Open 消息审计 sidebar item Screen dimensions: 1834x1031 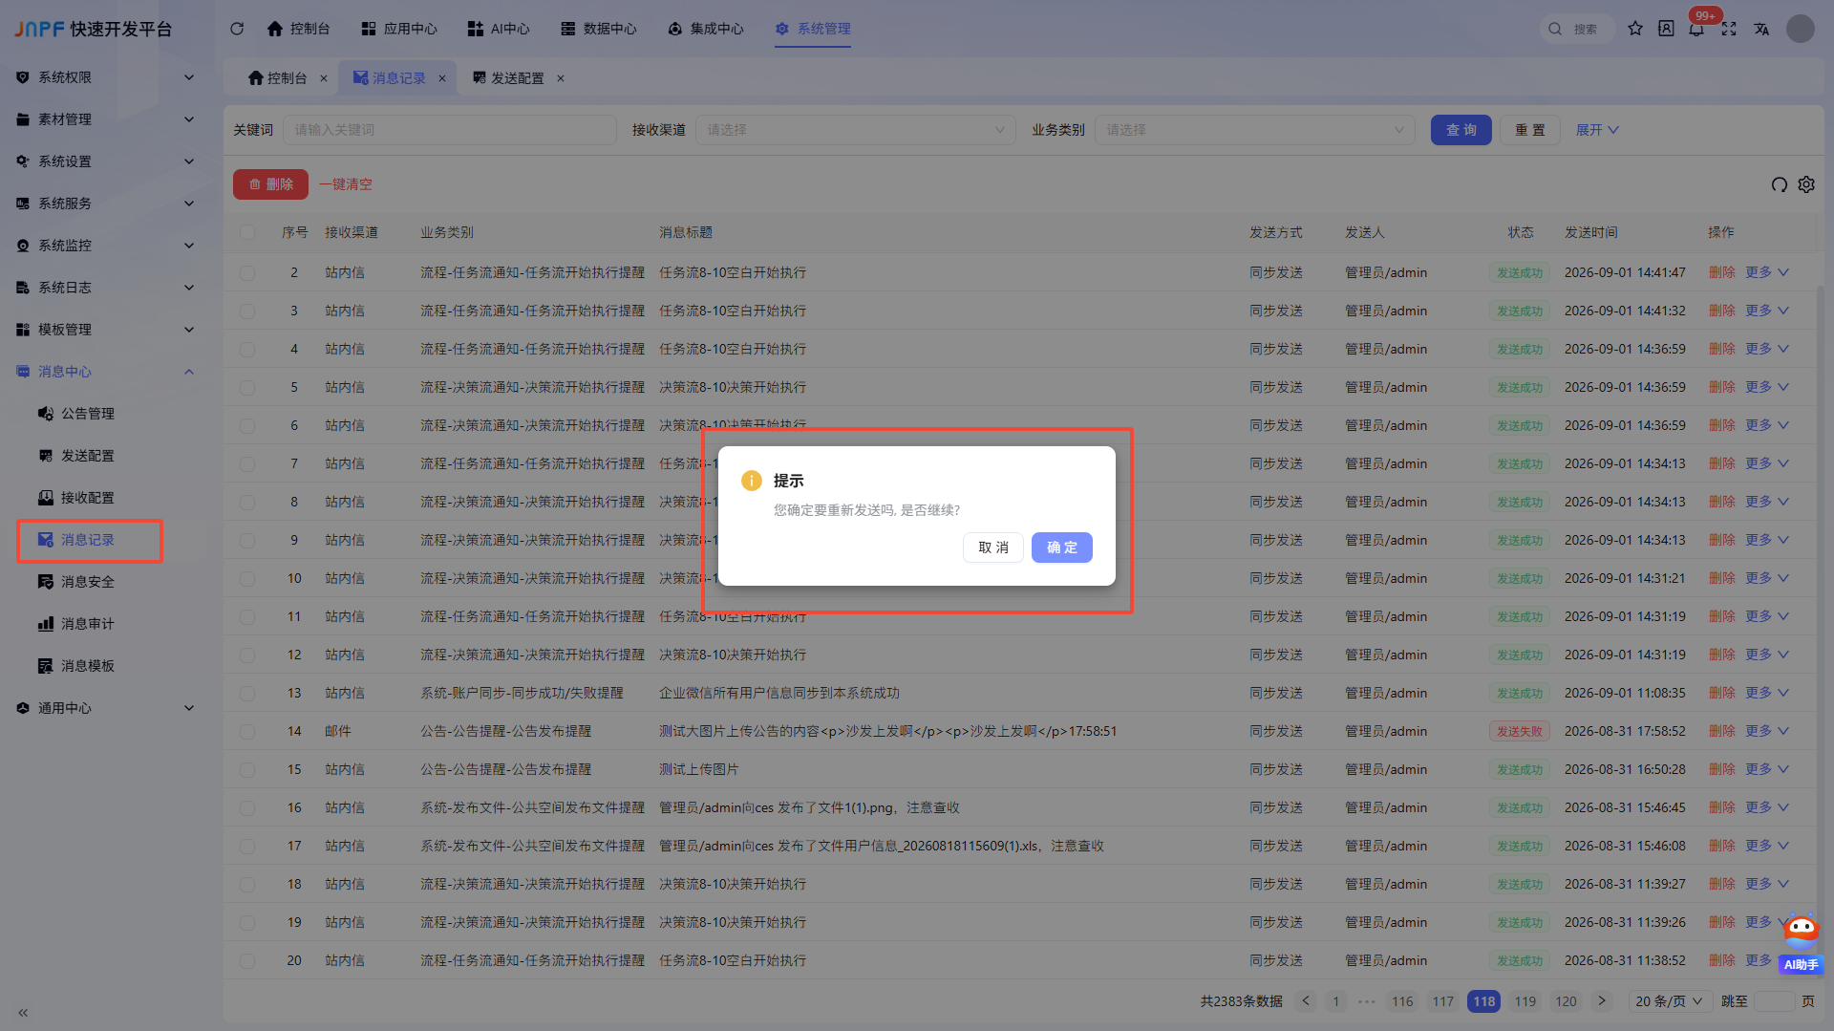[88, 624]
